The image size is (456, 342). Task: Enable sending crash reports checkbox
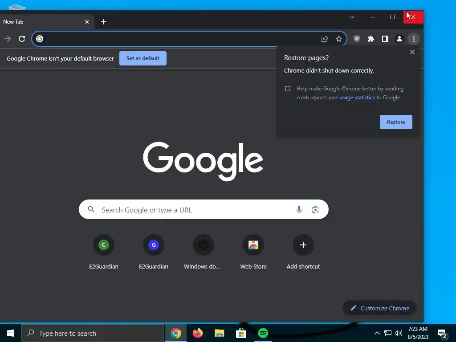point(288,89)
